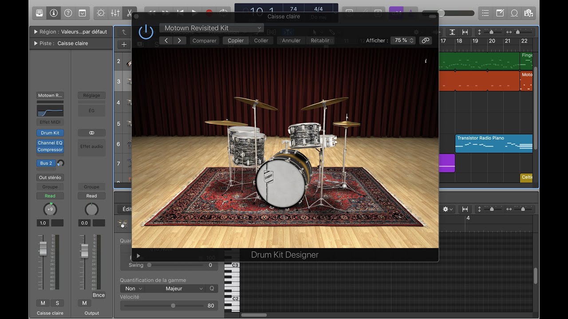This screenshot has width=568, height=319.
Task: Open the scale quantize Non dropdown
Action: click(x=132, y=288)
